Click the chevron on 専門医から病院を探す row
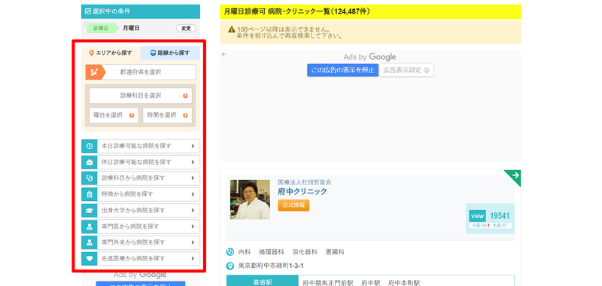 click(x=193, y=227)
